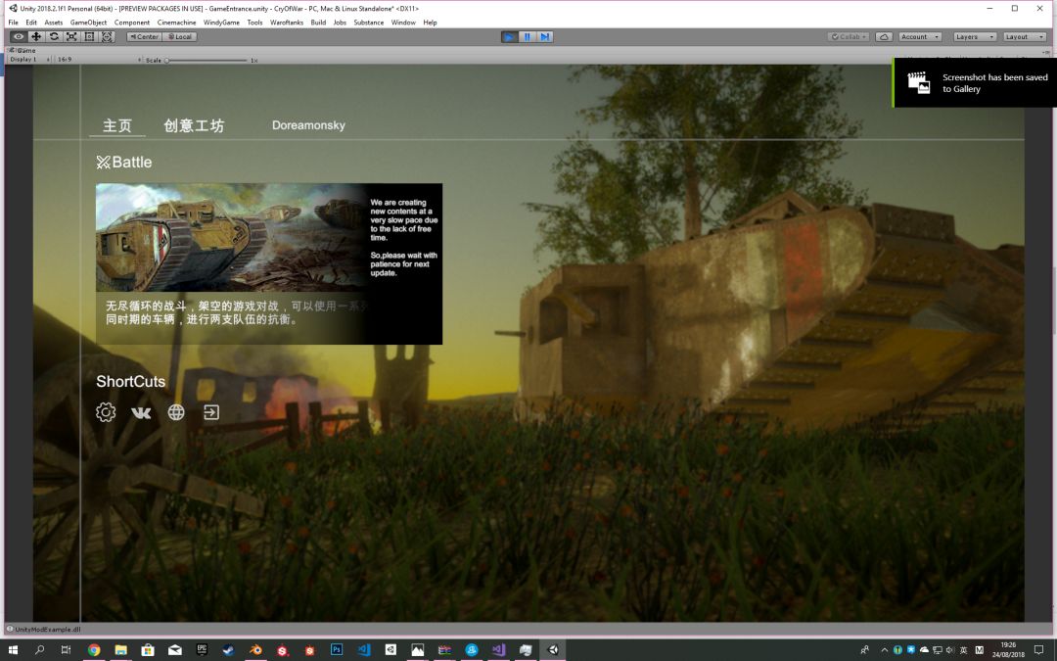The image size is (1057, 661).
Task: Open the VK social shortcut
Action: click(141, 413)
